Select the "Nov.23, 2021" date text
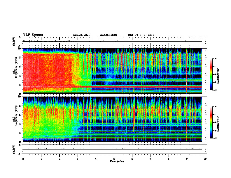Viewport: 231px width, 178px height. pos(81,35)
